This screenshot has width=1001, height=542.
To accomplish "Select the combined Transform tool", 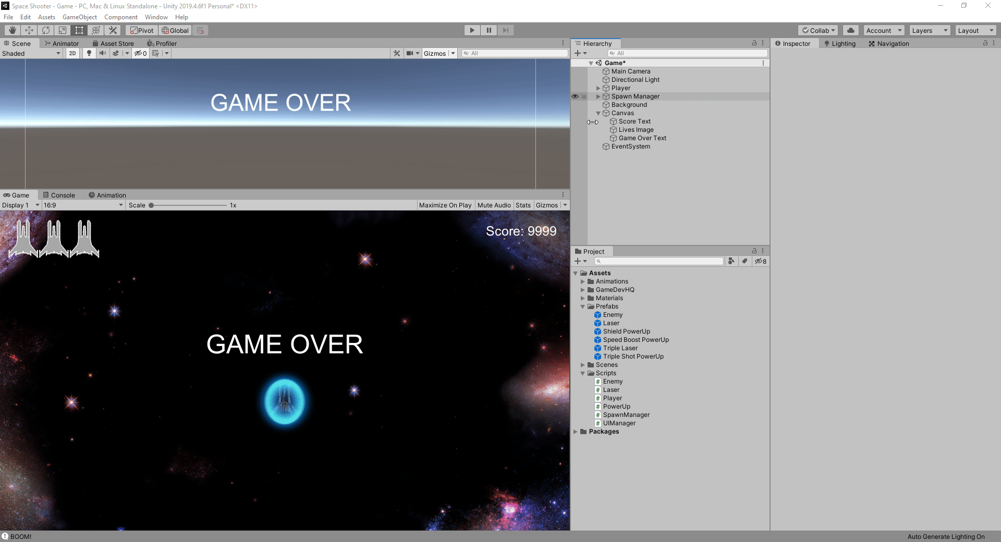I will tap(96, 30).
